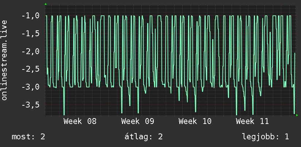Select the -2,0 y-axis value

[x=31, y=52]
